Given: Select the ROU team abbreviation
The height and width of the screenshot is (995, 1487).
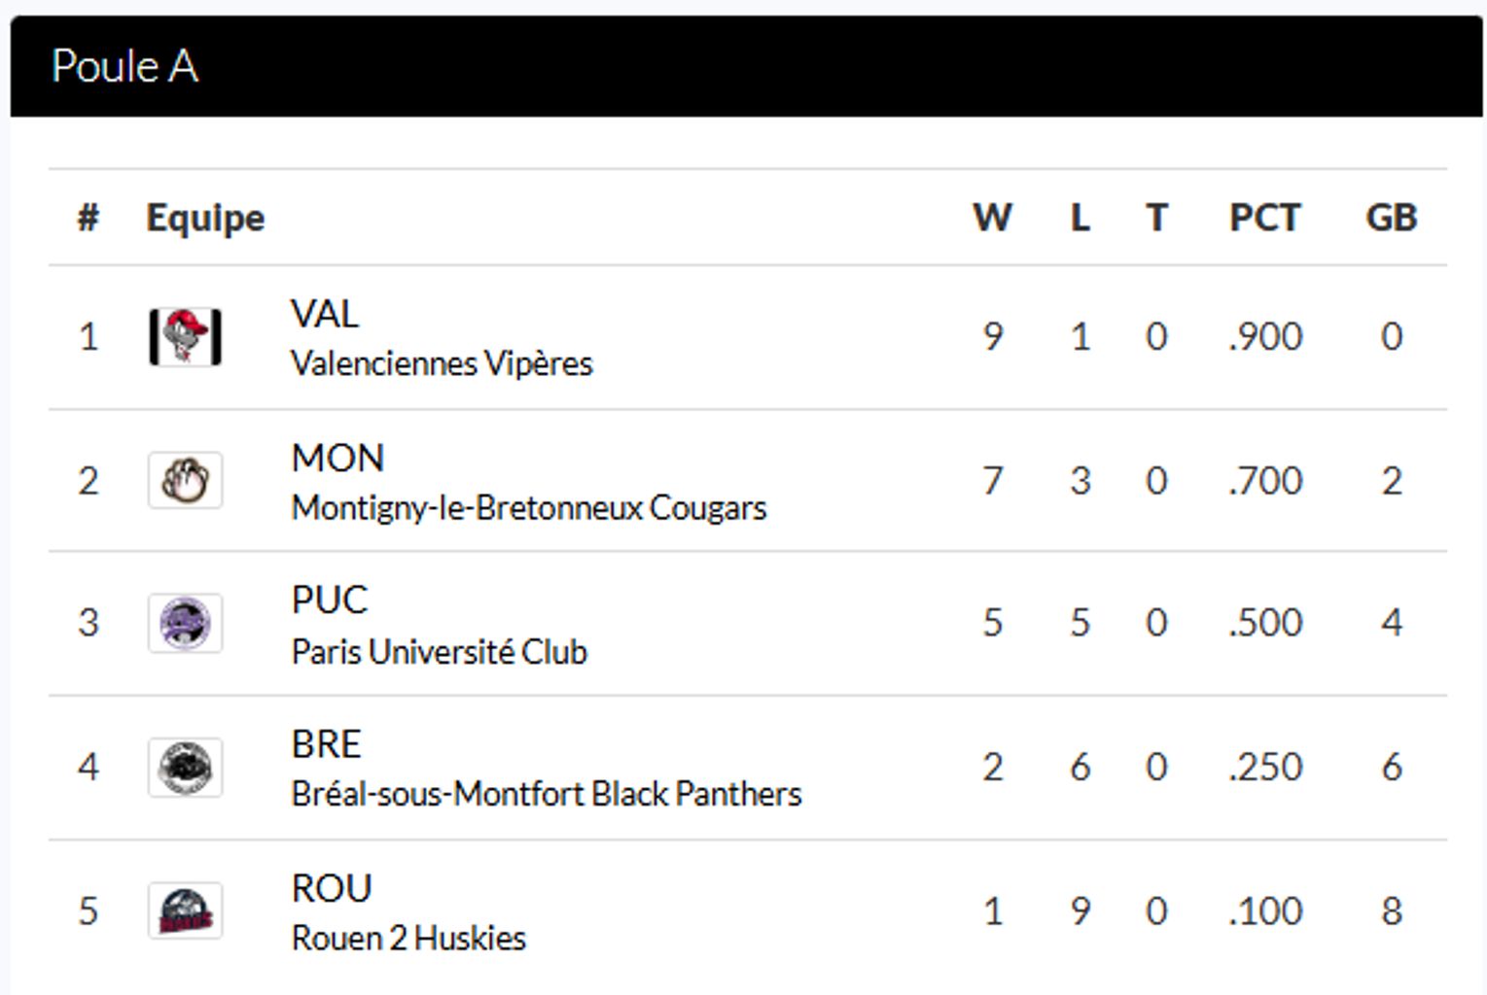Looking at the screenshot, I should point(331,888).
